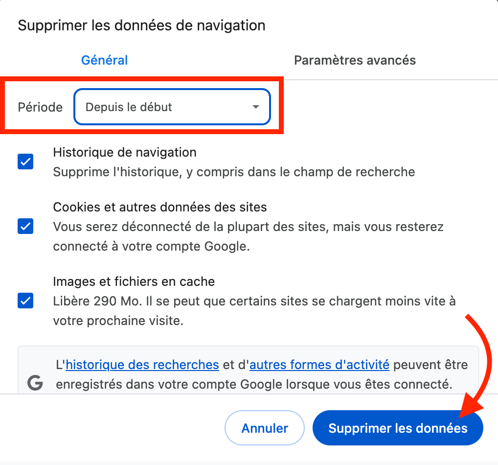The image size is (498, 465).
Task: Disable "Cookies et autres données des sites"
Action: click(x=25, y=226)
